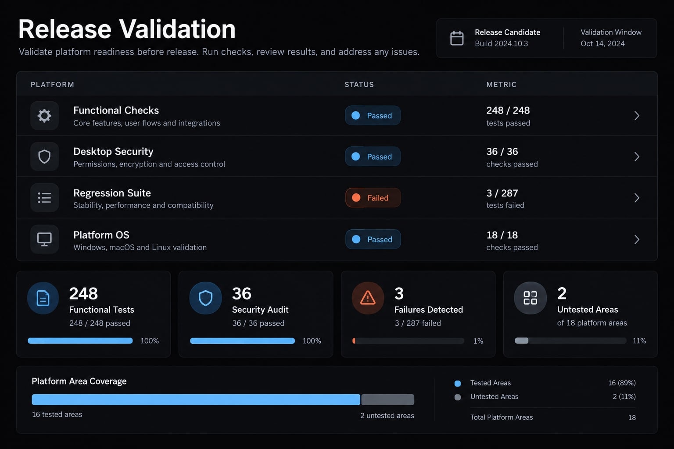Click the PLATFORM column header

click(52, 85)
